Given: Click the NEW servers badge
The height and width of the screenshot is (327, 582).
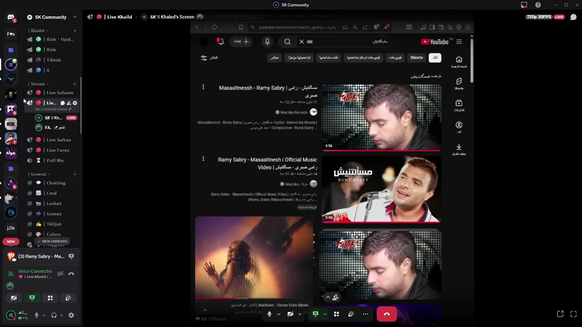Looking at the screenshot, I should tap(11, 242).
